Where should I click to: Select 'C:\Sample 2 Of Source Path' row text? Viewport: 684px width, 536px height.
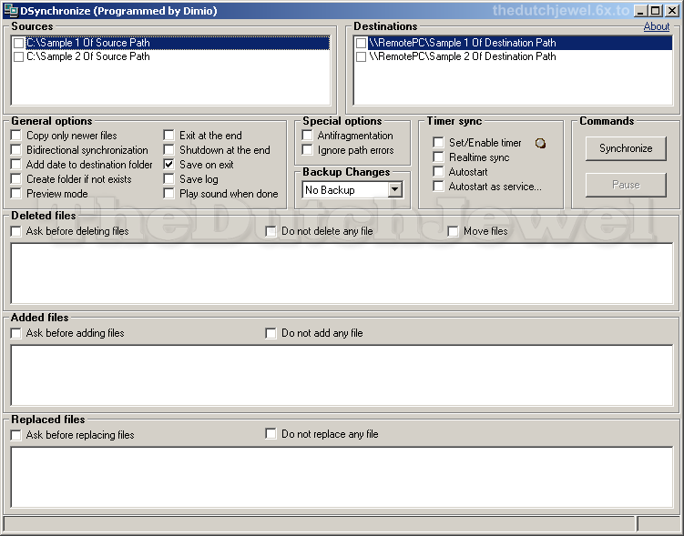[x=88, y=56]
